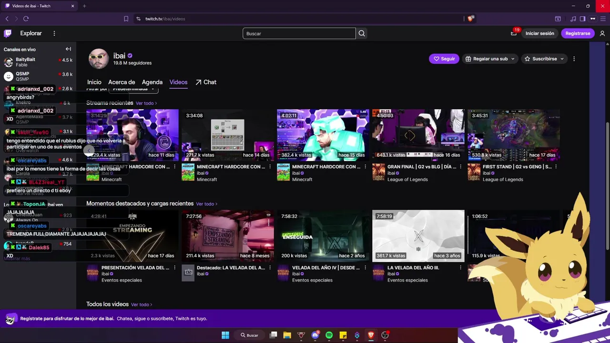The width and height of the screenshot is (610, 343).
Task: Open the MINECRAFT HARDCORE title under 3:34:08 video
Action: coord(231,167)
